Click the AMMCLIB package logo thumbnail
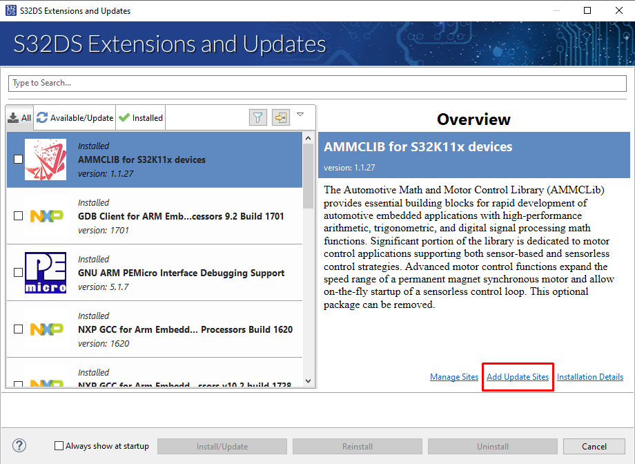 click(46, 159)
